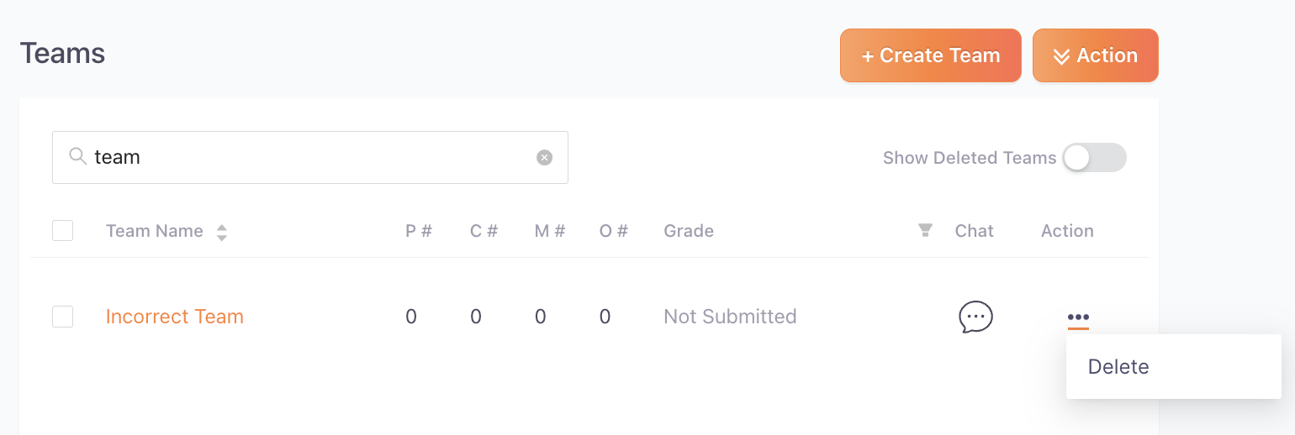Click the Create Team button
This screenshot has width=1295, height=435.
pyautogui.click(x=931, y=55)
